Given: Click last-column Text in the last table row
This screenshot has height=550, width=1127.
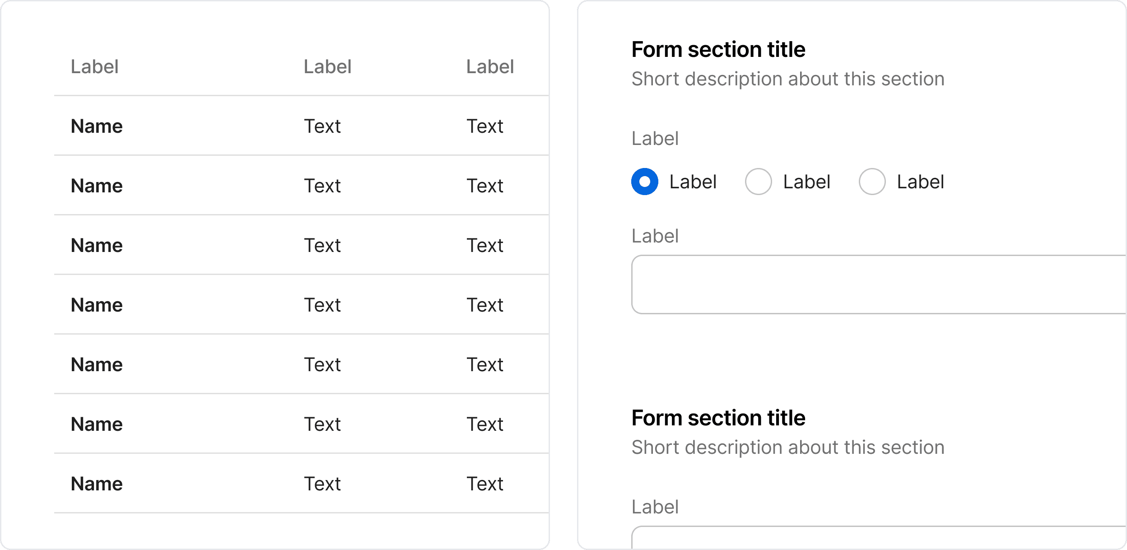Looking at the screenshot, I should (484, 484).
